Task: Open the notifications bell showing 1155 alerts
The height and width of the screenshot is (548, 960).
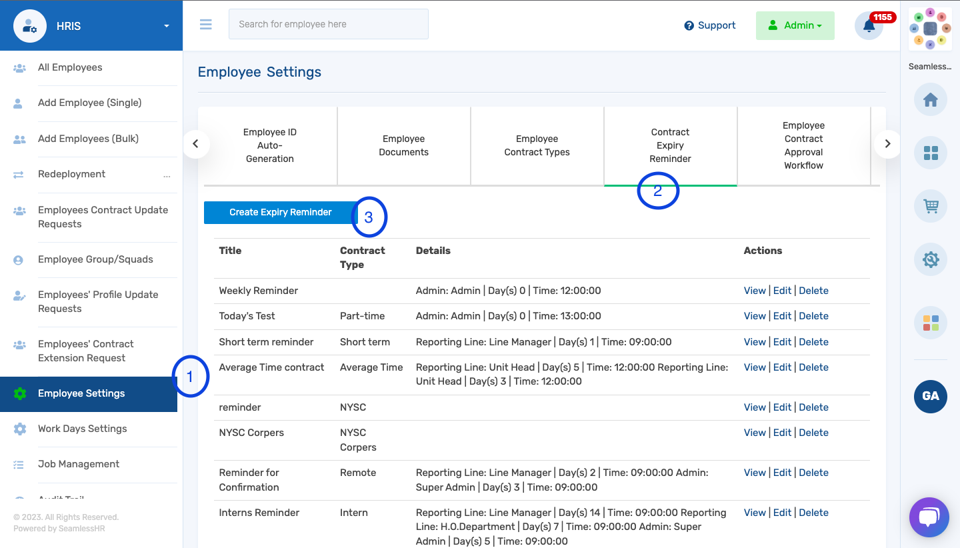Action: pyautogui.click(x=869, y=25)
